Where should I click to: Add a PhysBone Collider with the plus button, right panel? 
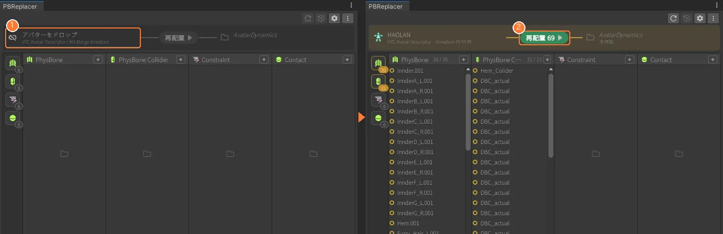546,60
